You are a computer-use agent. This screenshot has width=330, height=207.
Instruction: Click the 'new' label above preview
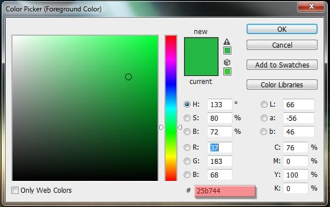click(x=201, y=32)
